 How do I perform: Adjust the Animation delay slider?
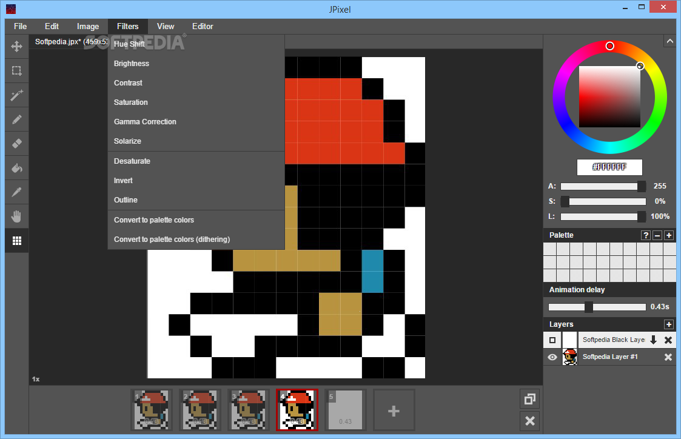[x=597, y=307]
